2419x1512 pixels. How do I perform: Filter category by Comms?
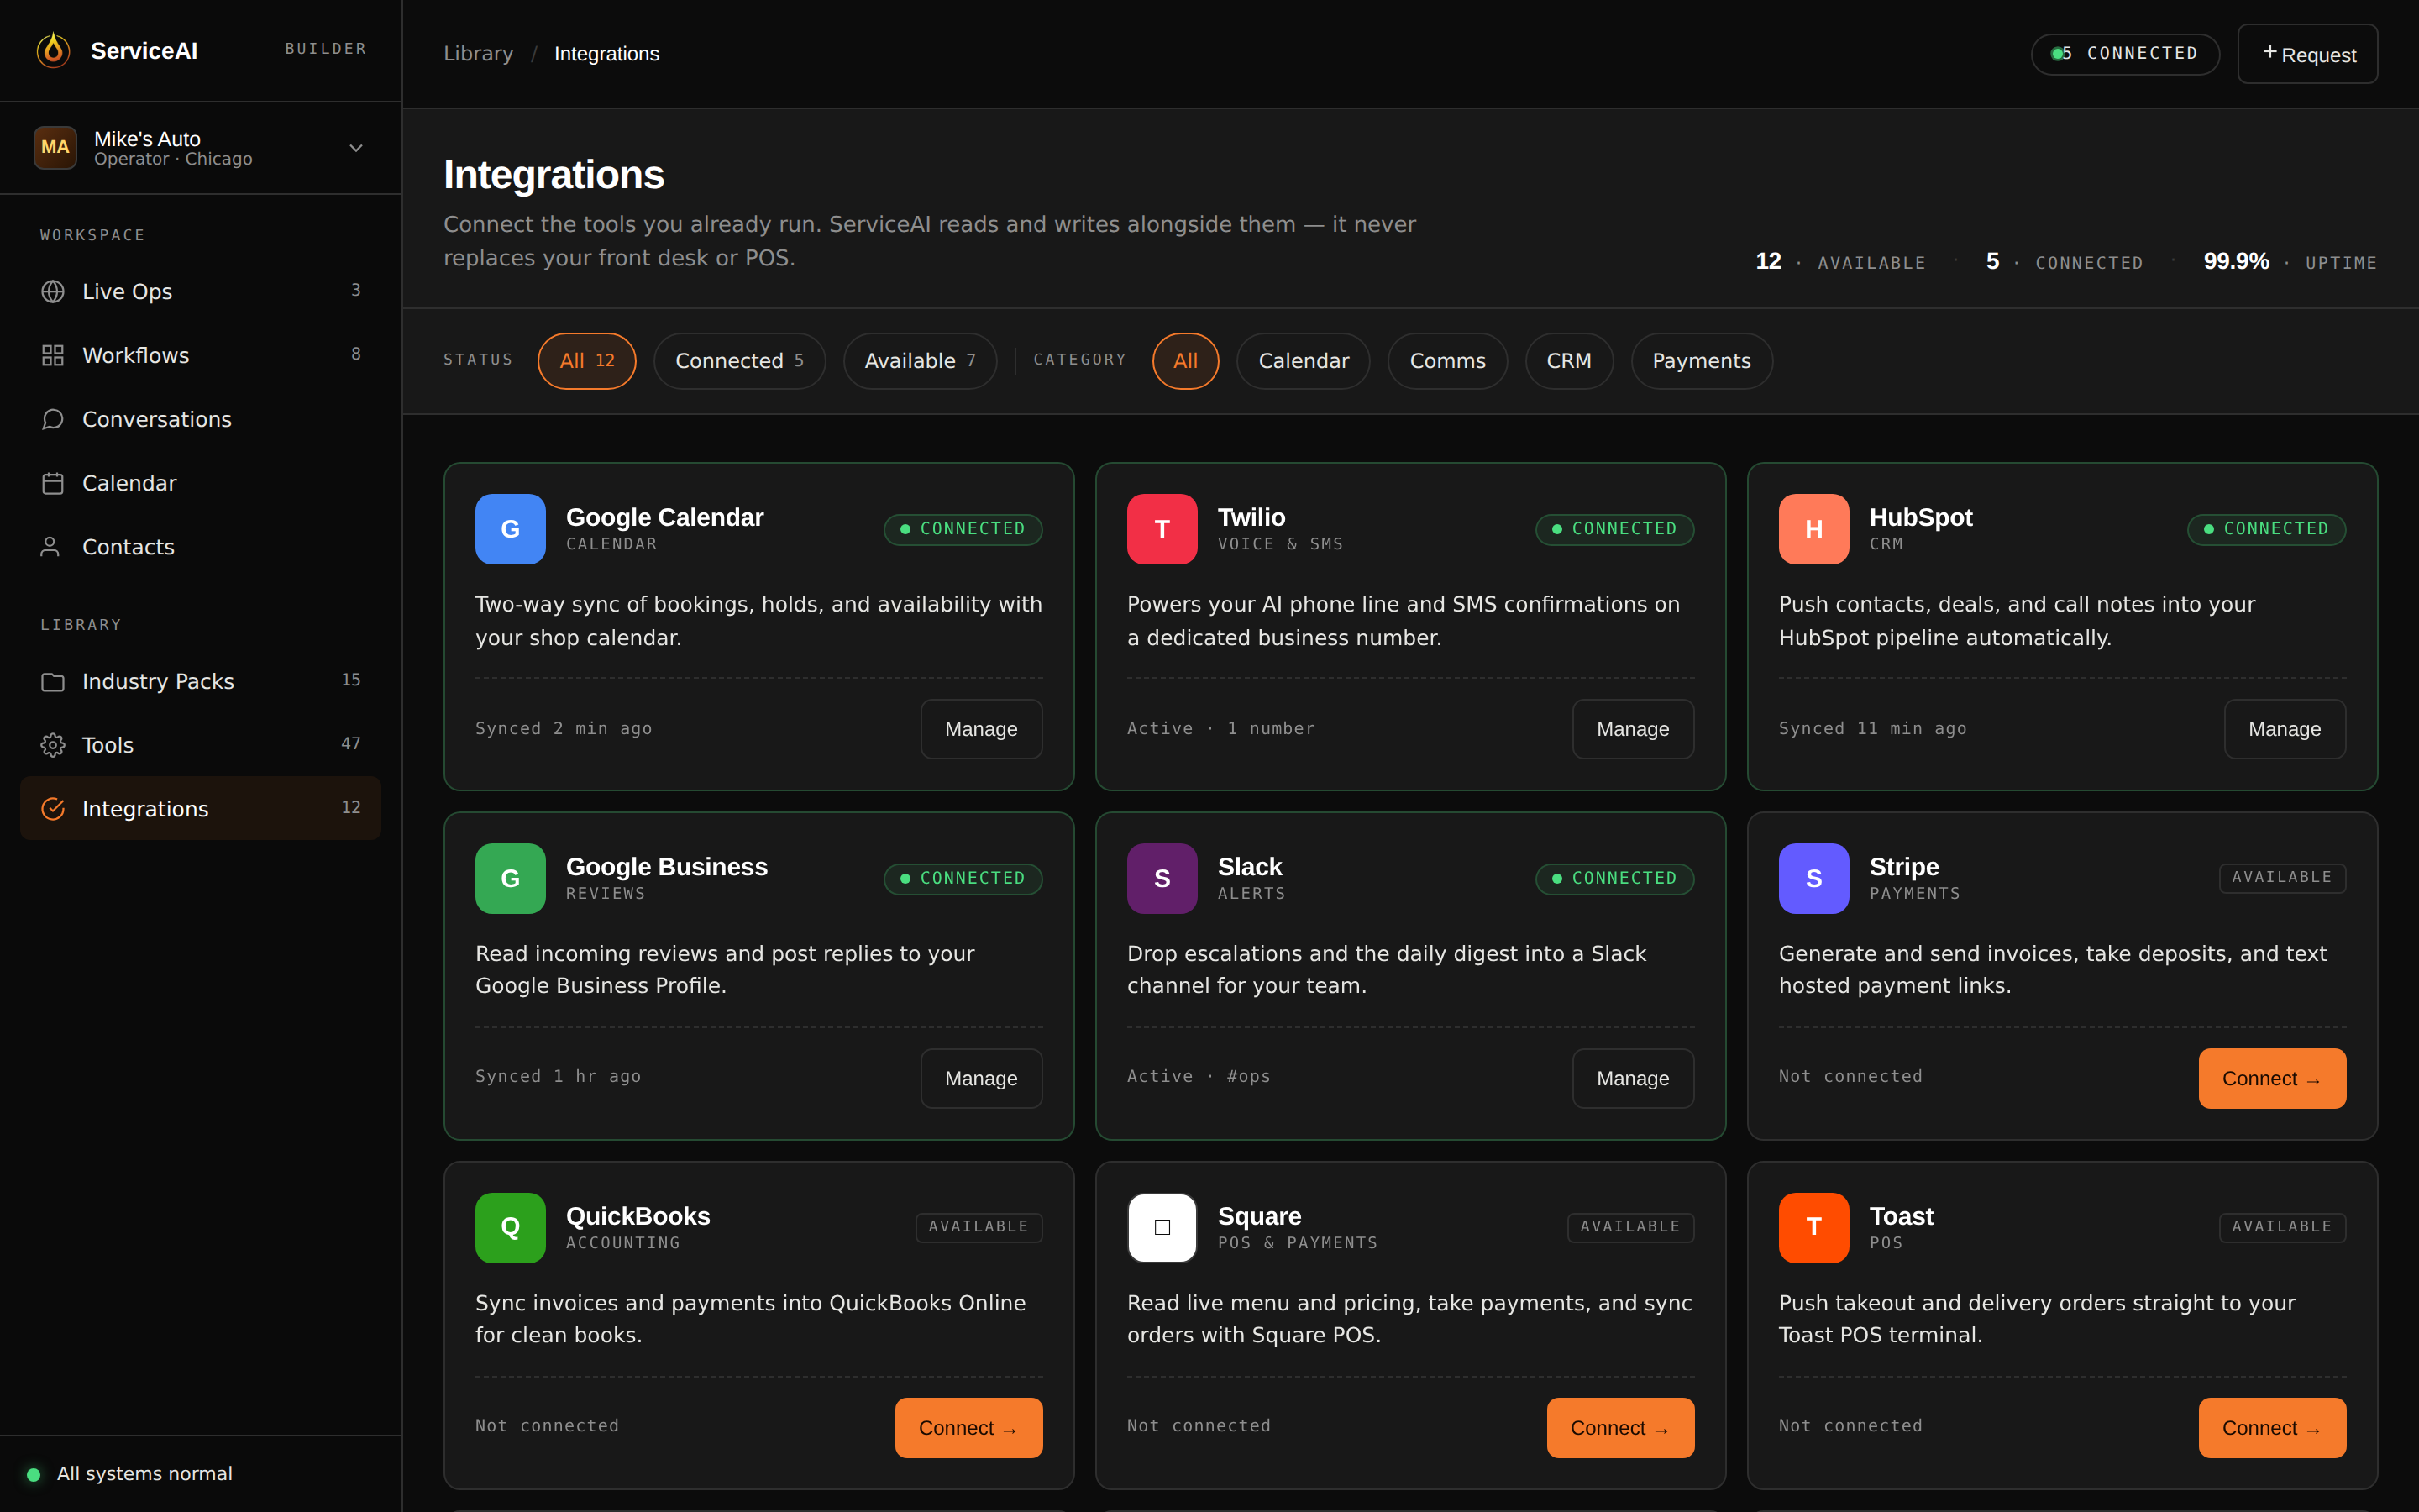click(1447, 361)
